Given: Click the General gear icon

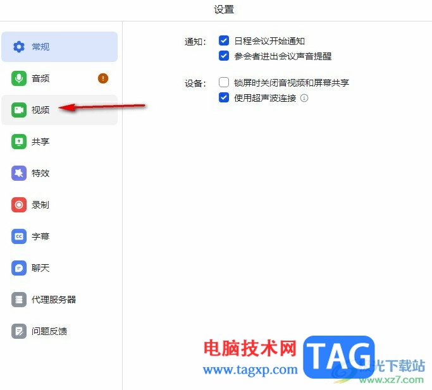Looking at the screenshot, I should point(19,47).
